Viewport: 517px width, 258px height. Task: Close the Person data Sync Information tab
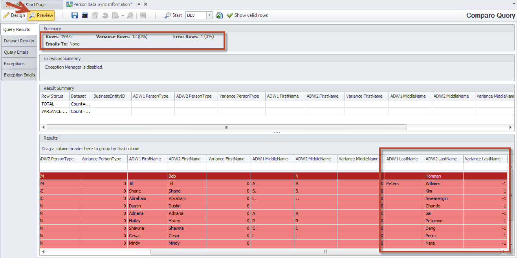click(146, 4)
